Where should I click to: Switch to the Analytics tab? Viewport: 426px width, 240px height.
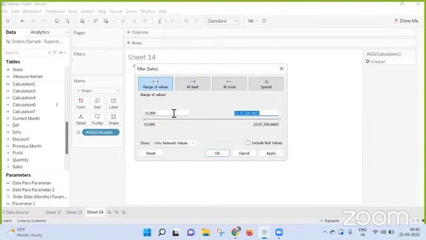(x=40, y=32)
